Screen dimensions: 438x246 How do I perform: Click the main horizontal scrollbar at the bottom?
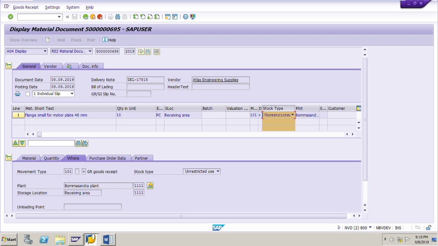click(181, 216)
